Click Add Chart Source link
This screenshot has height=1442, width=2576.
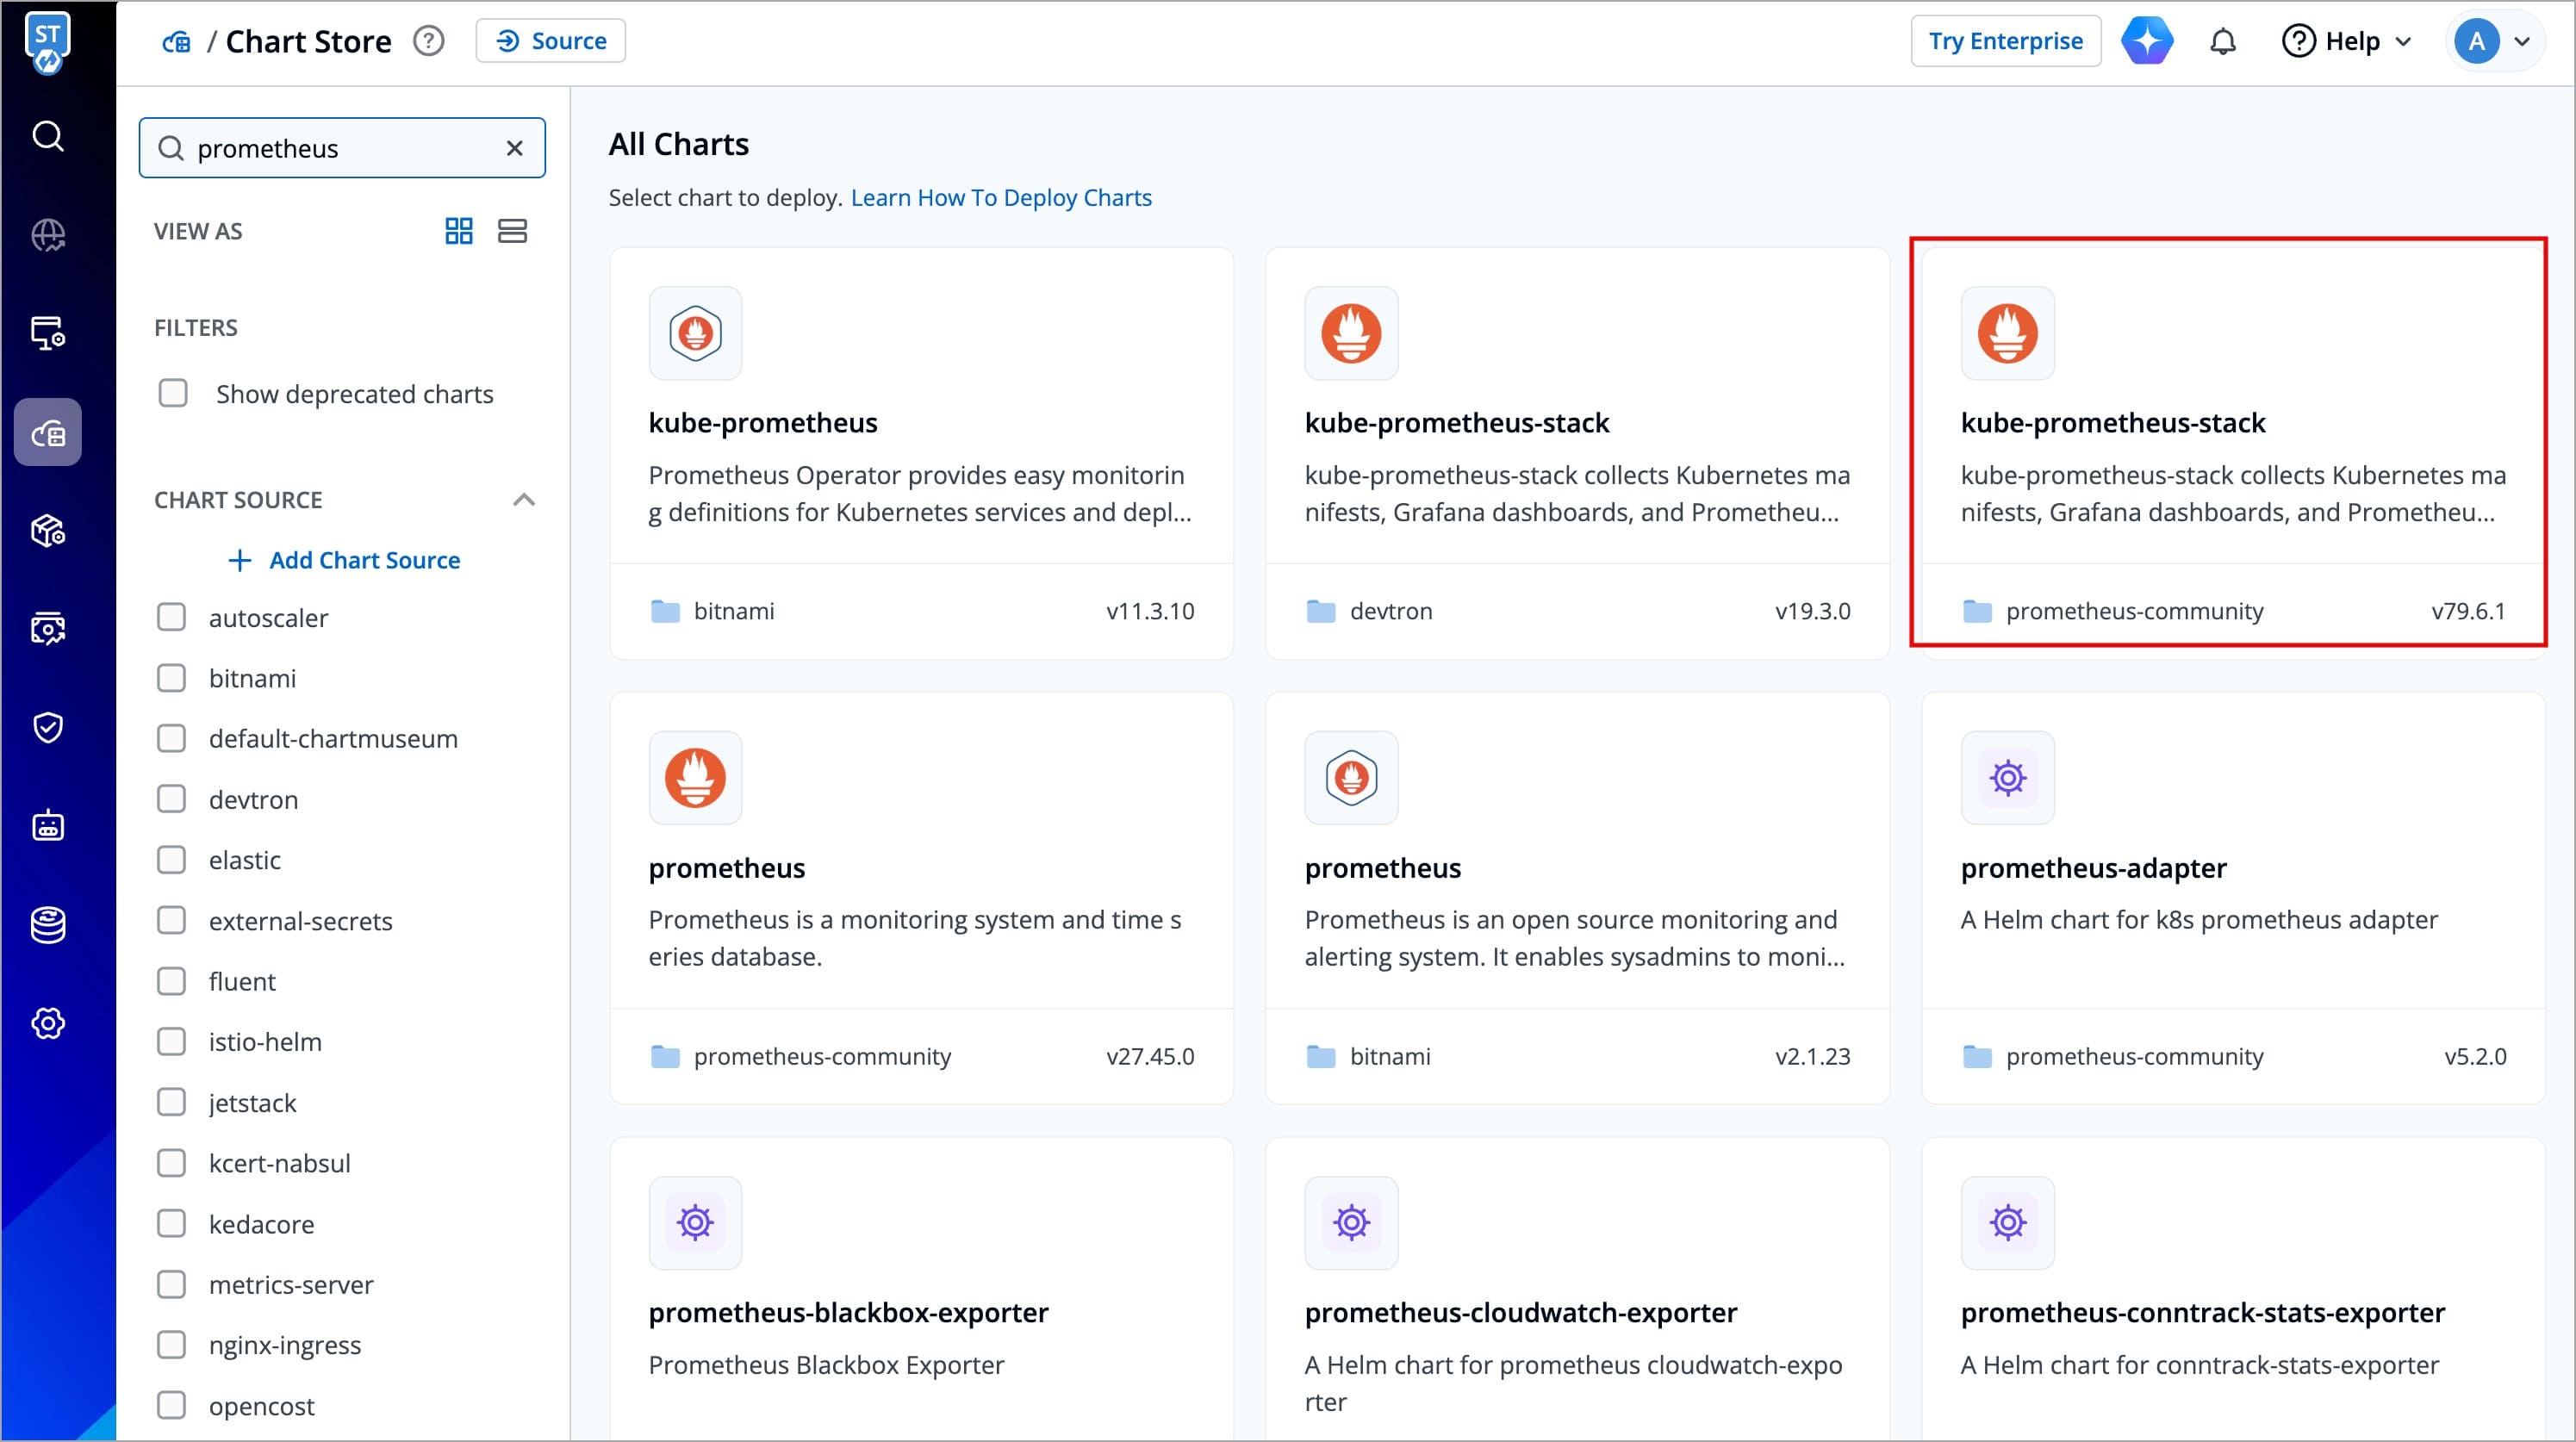click(x=344, y=560)
